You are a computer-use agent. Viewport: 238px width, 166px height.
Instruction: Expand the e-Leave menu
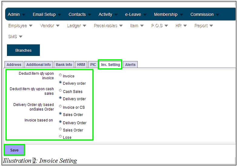(136, 15)
